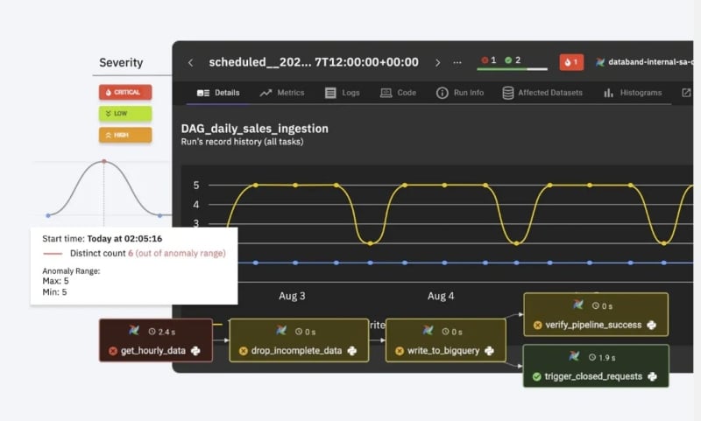Click the Airflow pinwheel icon on write_to_bigquery
This screenshot has width=701, height=421.
tap(428, 331)
